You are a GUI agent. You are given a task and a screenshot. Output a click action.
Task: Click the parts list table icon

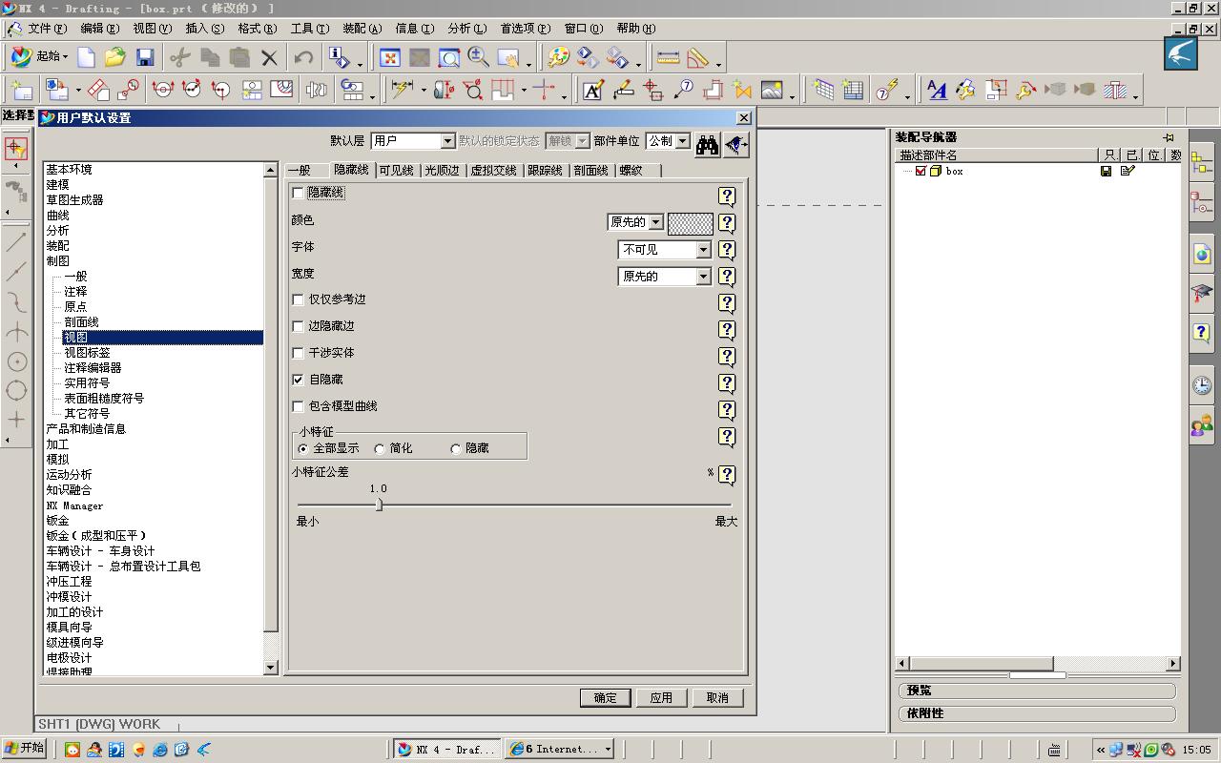pos(853,90)
